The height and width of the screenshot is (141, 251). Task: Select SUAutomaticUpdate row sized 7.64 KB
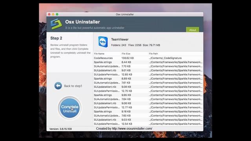pyautogui.click(x=148, y=99)
